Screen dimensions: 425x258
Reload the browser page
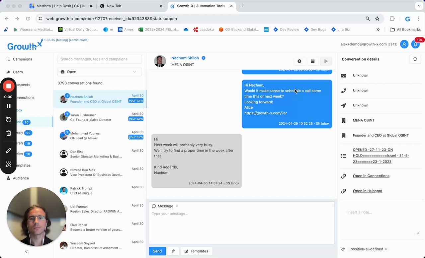click(x=28, y=19)
